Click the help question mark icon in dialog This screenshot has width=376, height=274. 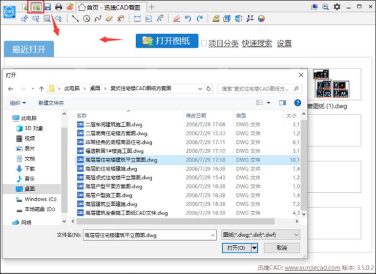297,103
